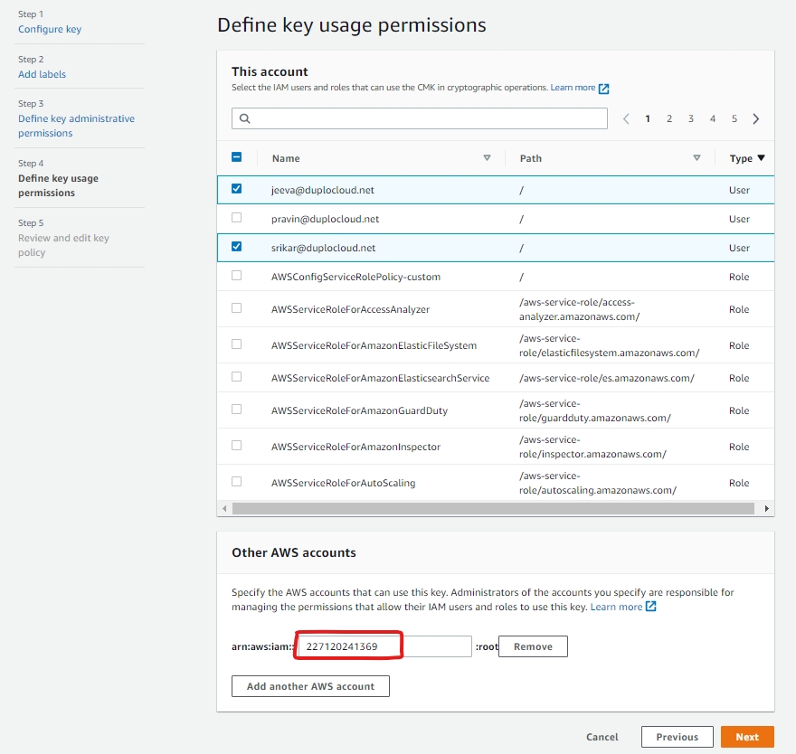Sort by Path column arrow
The image size is (796, 754).
[696, 158]
